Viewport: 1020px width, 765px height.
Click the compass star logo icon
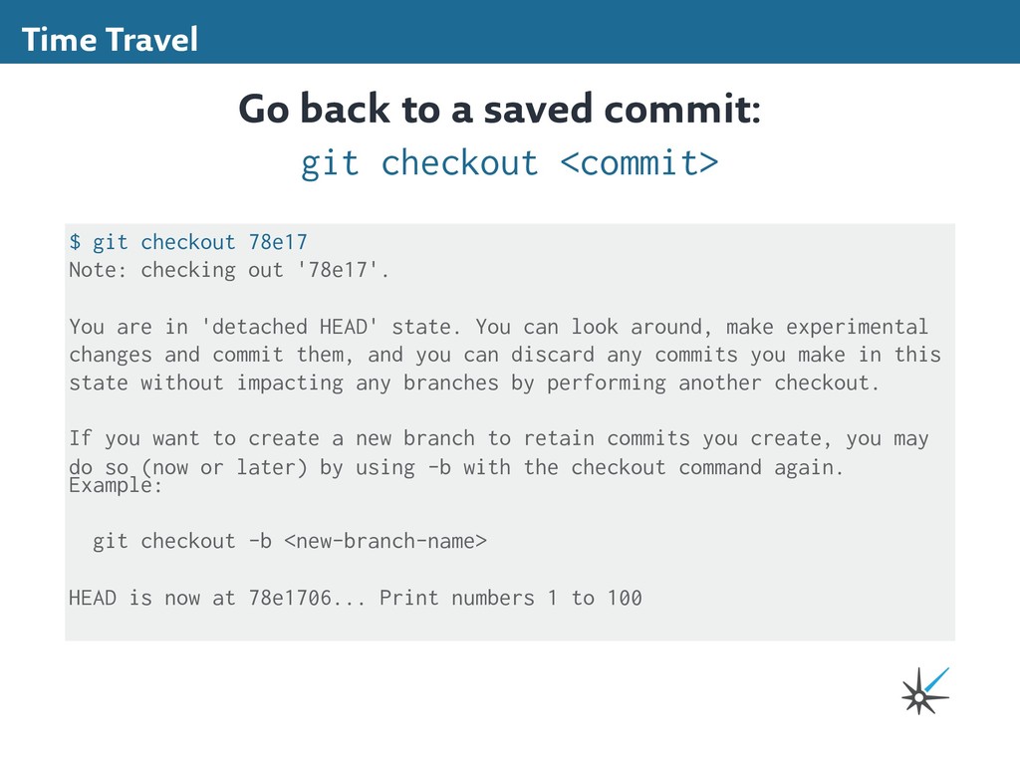[925, 691]
